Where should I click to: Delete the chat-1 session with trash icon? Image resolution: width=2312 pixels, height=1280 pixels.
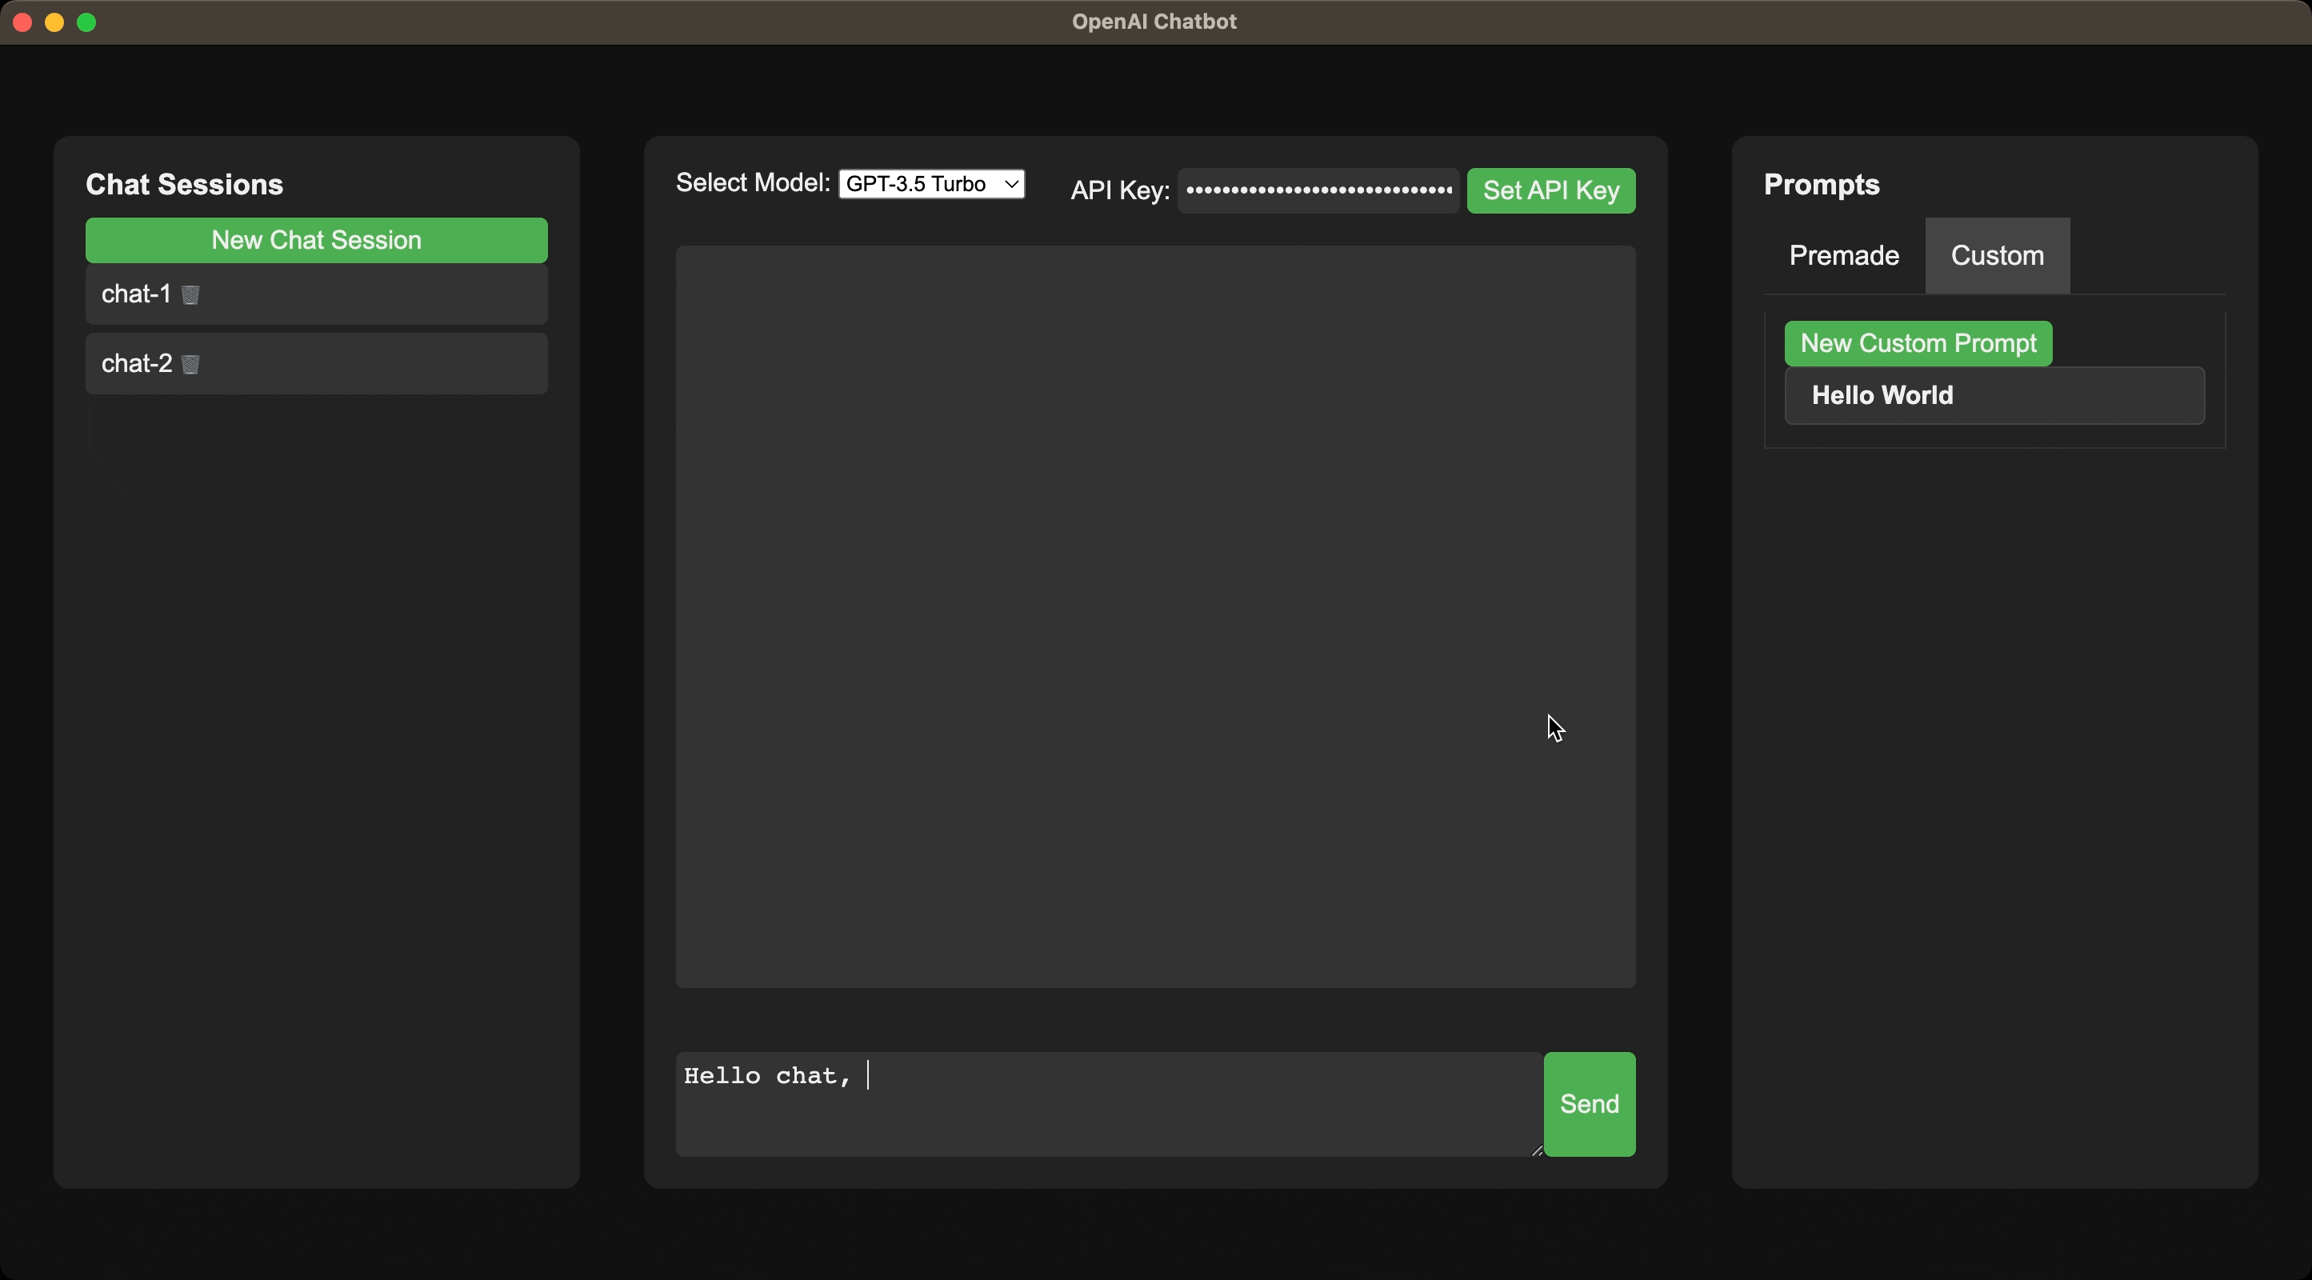pos(190,294)
